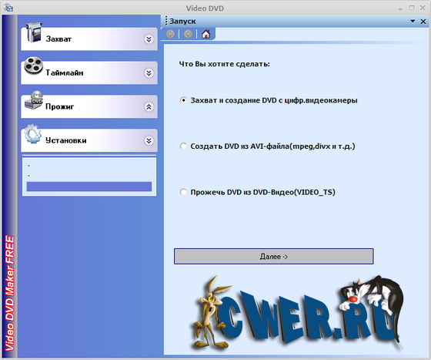Image resolution: width=431 pixels, height=360 pixels.
Task: Click the film reel icon beside Таймлайн
Action: [34, 66]
